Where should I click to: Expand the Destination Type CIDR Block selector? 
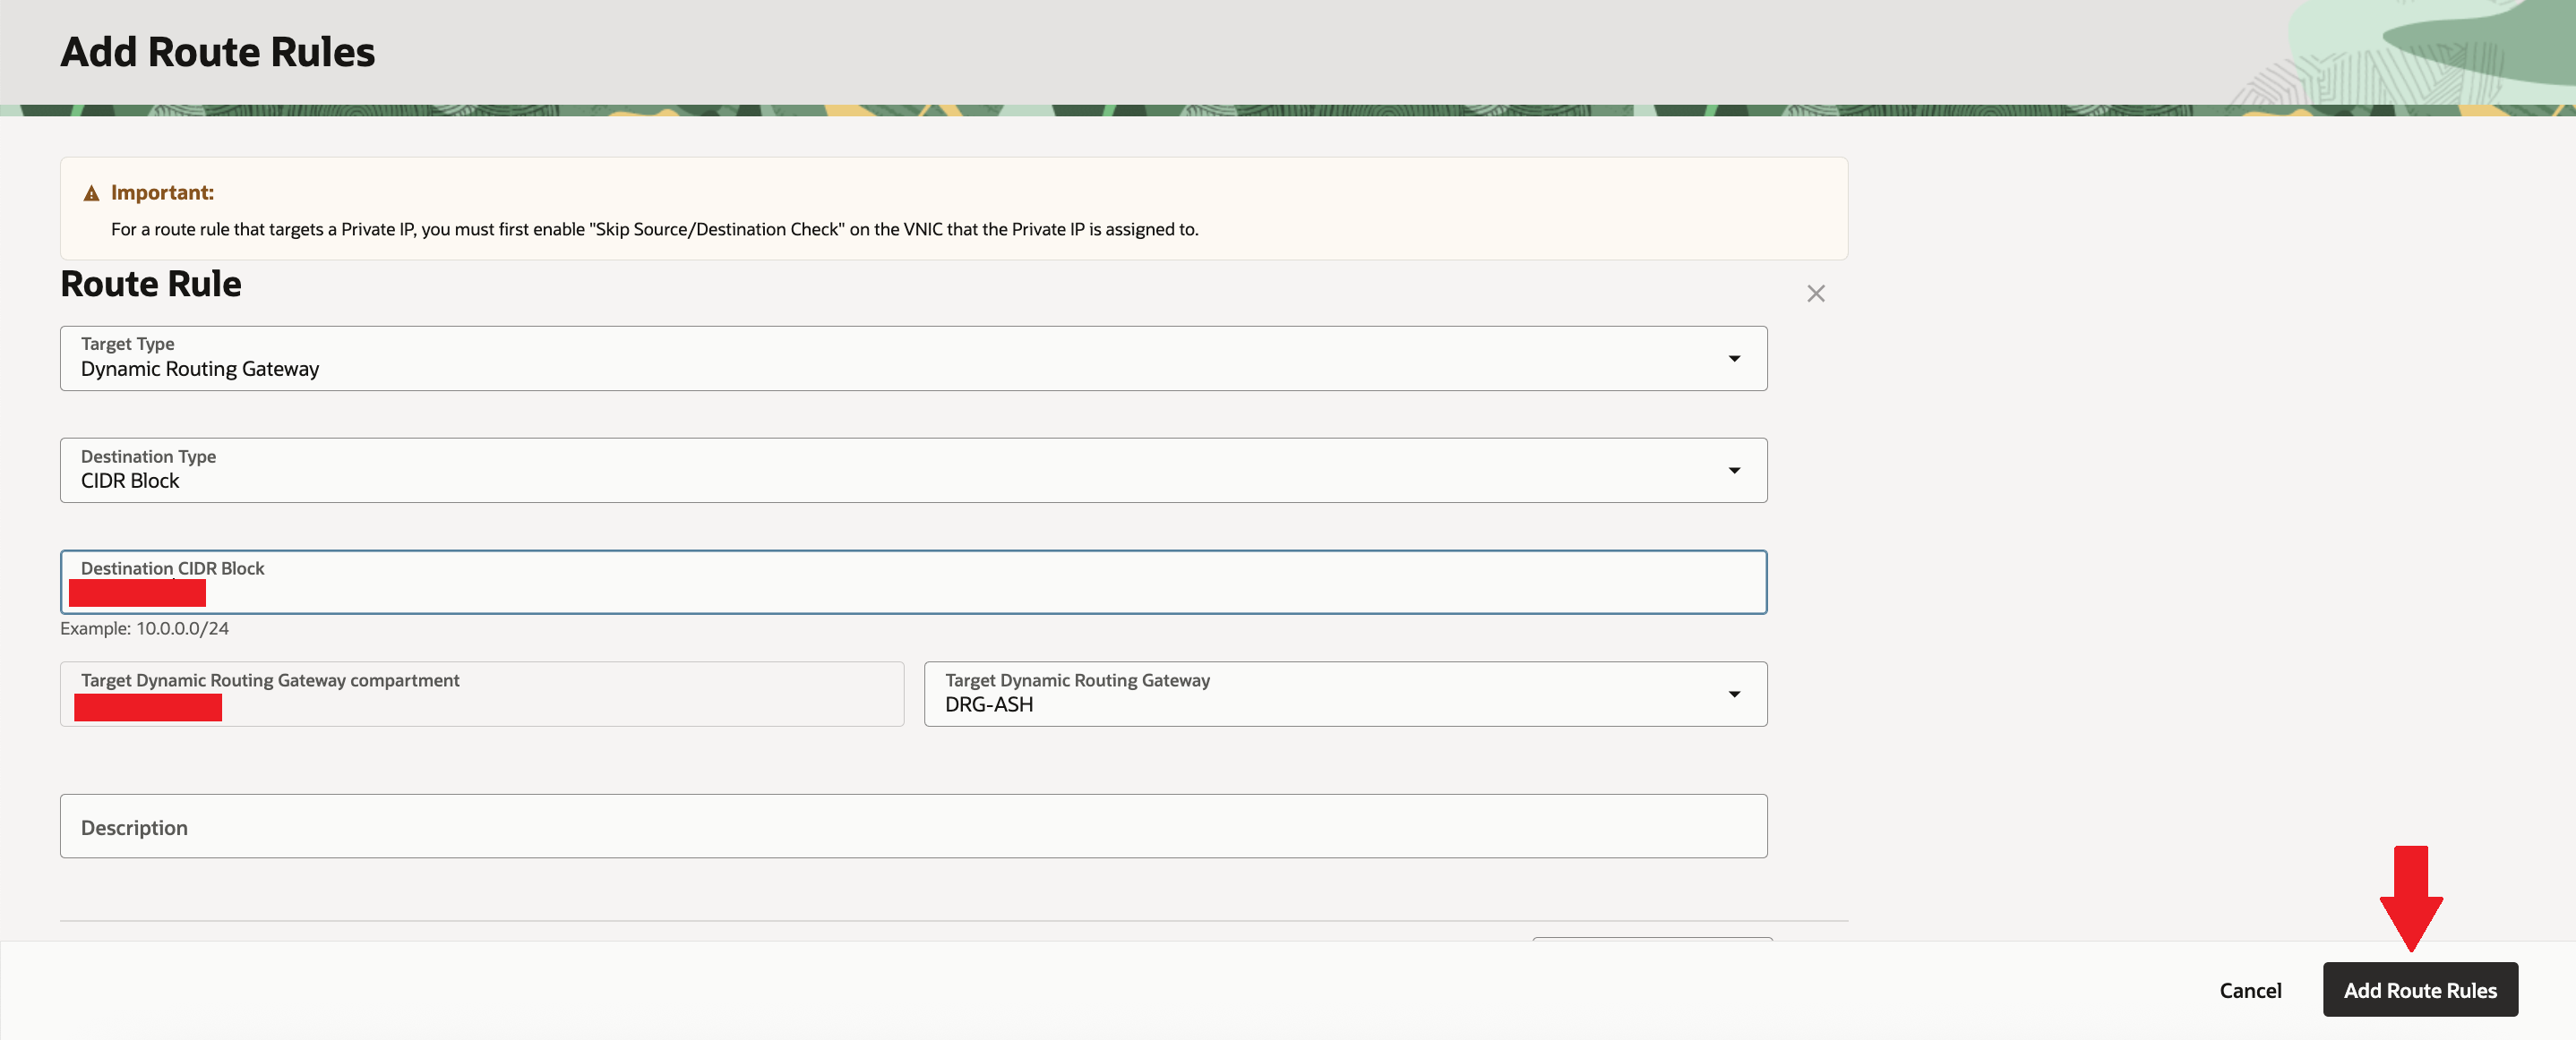click(900, 471)
